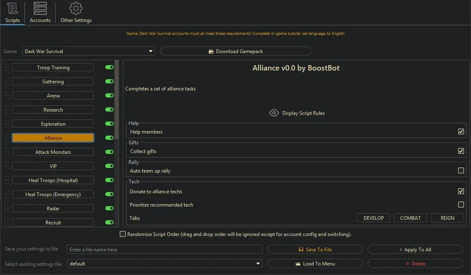Select the VIP script

coord(53,166)
